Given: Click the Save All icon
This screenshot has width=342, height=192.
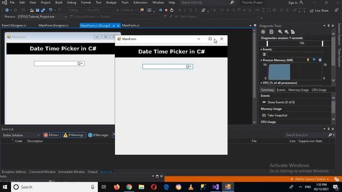Looking at the screenshot, I should pos(43,10).
